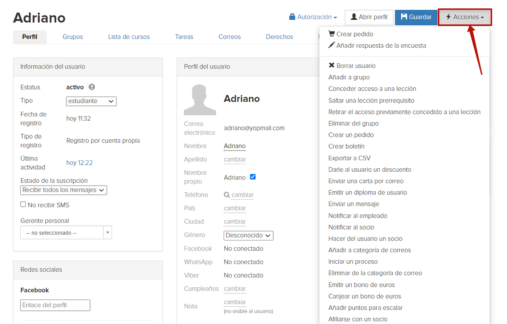Choose Añadir a grupo

click(x=349, y=77)
